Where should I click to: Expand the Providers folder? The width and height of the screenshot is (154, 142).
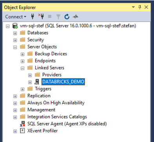click(30, 75)
